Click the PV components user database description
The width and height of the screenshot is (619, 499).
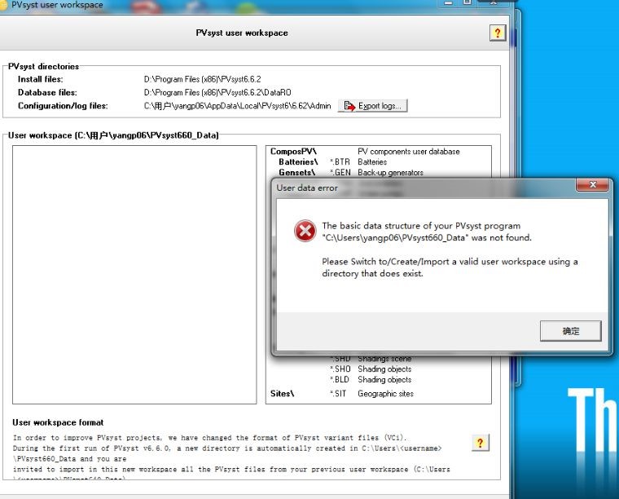click(x=409, y=152)
